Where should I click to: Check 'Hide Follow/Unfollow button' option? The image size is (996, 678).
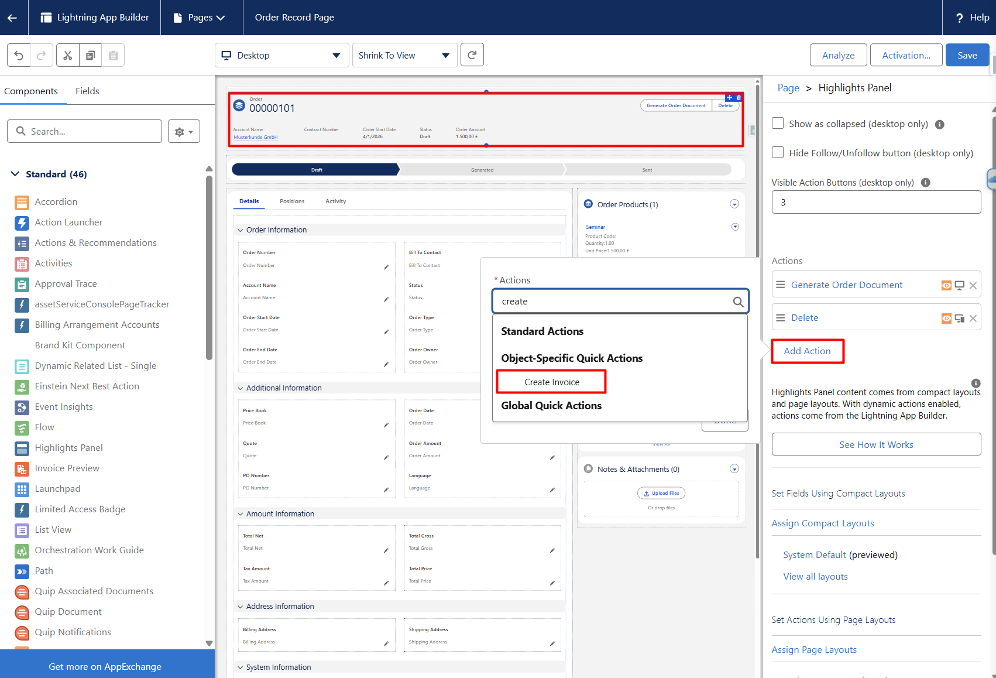click(x=778, y=152)
